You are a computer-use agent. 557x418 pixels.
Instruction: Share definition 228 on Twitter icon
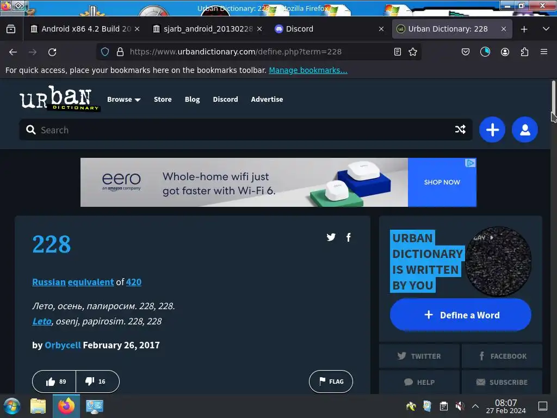pos(331,237)
